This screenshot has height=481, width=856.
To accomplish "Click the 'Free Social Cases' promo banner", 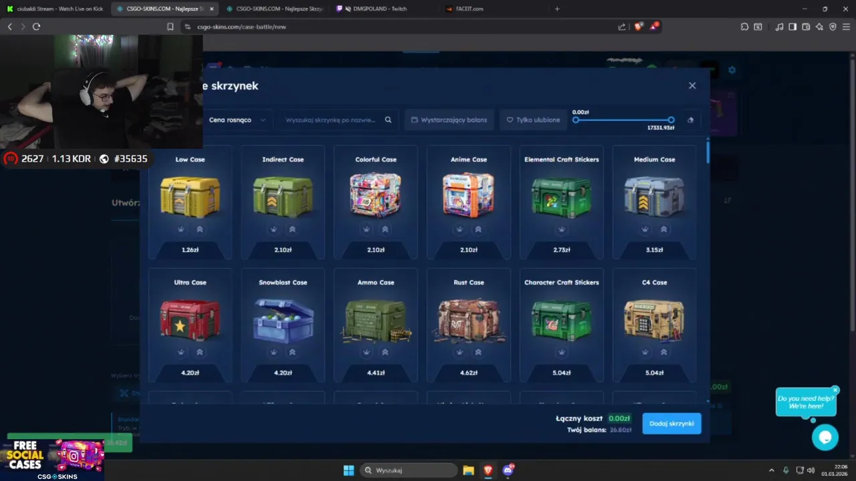I will pos(52,460).
